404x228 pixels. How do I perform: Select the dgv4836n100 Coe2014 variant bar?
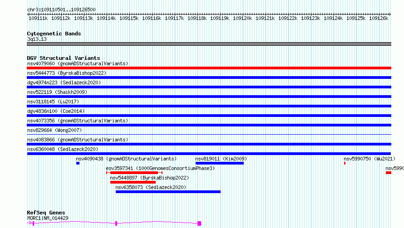pyautogui.click(x=209, y=116)
